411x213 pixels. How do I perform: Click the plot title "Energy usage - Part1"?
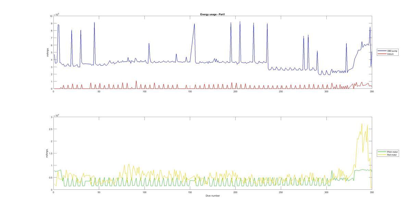(212, 14)
